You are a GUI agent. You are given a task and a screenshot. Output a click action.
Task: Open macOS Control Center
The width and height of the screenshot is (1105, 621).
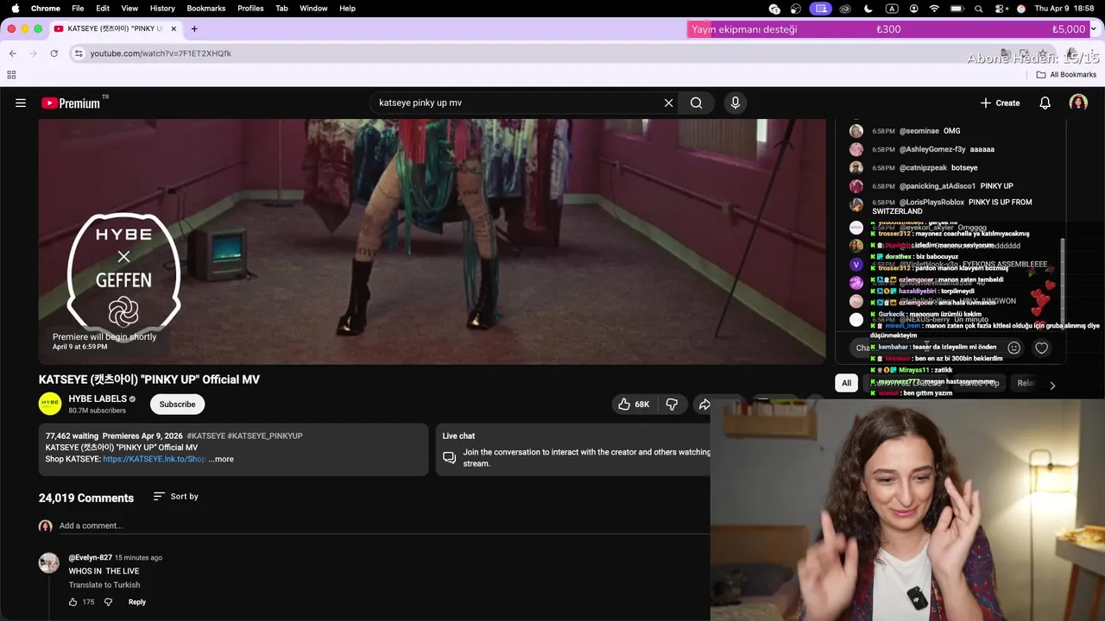point(1000,9)
